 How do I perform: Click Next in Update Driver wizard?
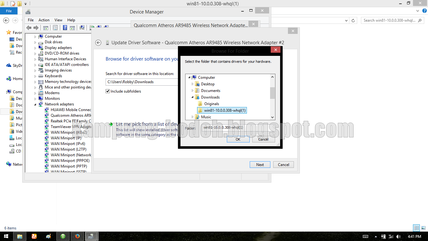260,164
